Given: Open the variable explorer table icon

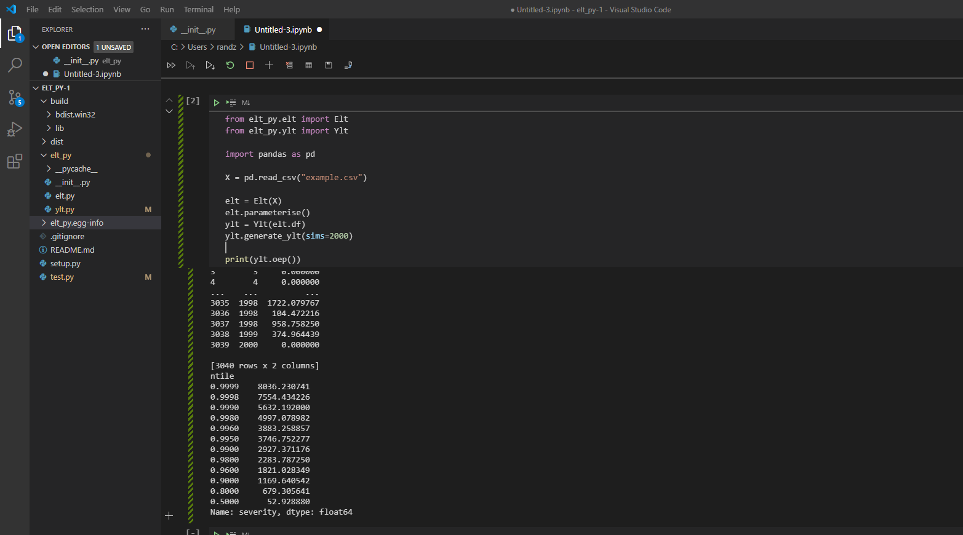Looking at the screenshot, I should [309, 65].
